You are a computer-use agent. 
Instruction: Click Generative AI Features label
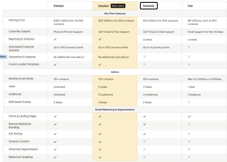pyautogui.click(x=22, y=57)
